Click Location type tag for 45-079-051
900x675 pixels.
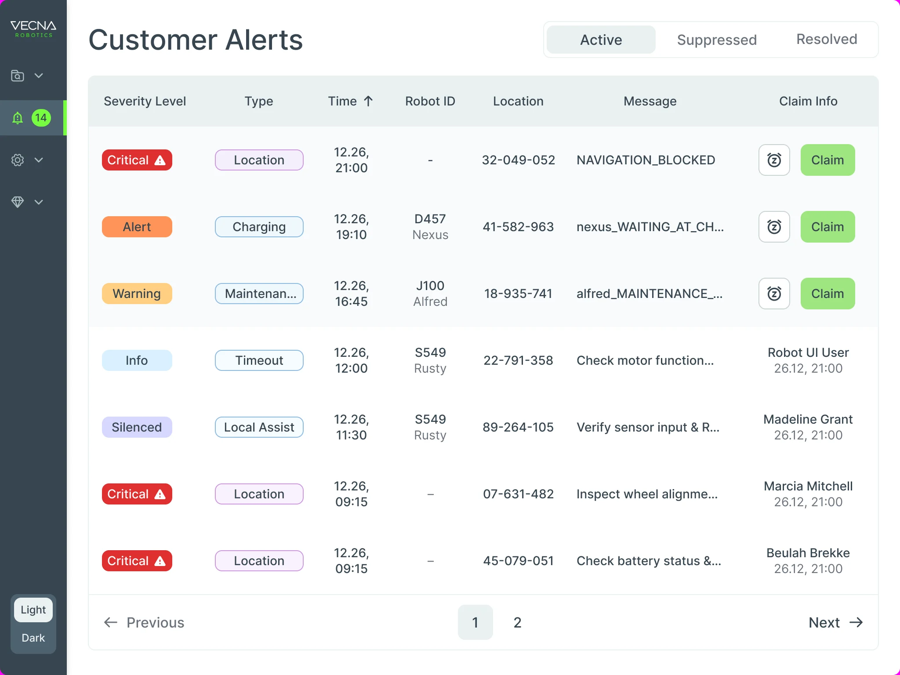tap(259, 561)
